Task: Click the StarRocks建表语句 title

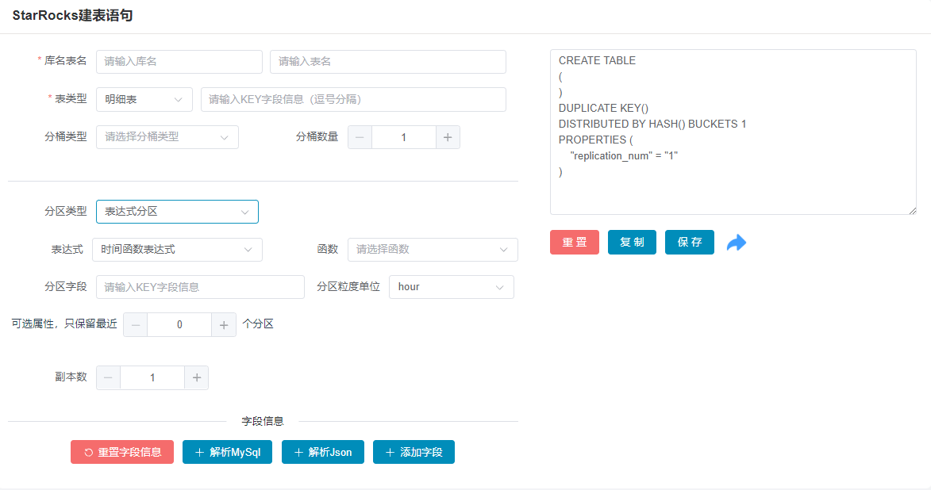Action: [72, 15]
